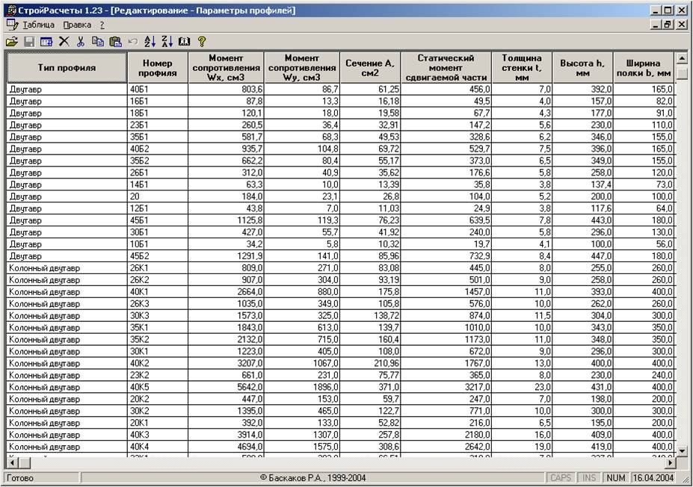Select Двутавр in the 12Б1 row
693x487 pixels.
(67, 208)
